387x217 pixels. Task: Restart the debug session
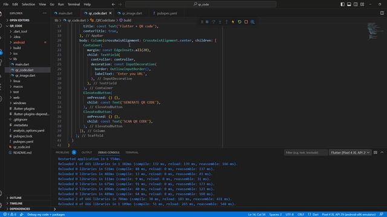(x=239, y=22)
